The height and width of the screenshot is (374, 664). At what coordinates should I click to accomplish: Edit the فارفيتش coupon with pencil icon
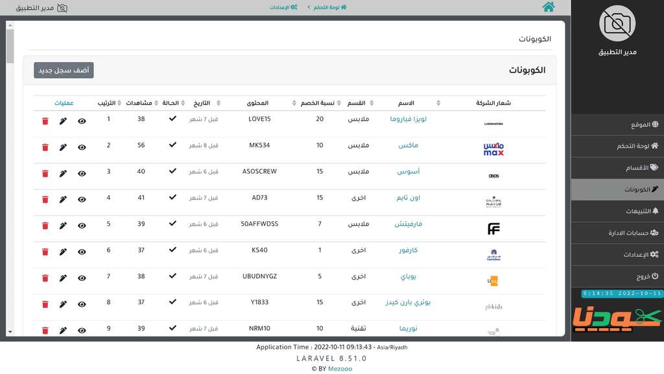pos(63,226)
